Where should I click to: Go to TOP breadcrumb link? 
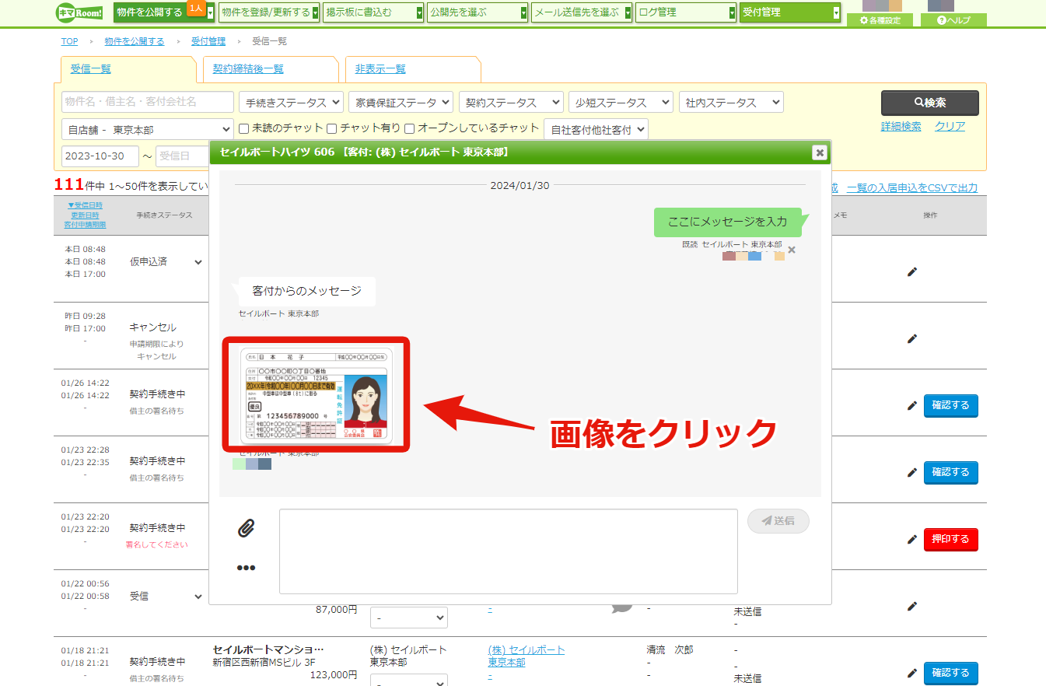69,41
